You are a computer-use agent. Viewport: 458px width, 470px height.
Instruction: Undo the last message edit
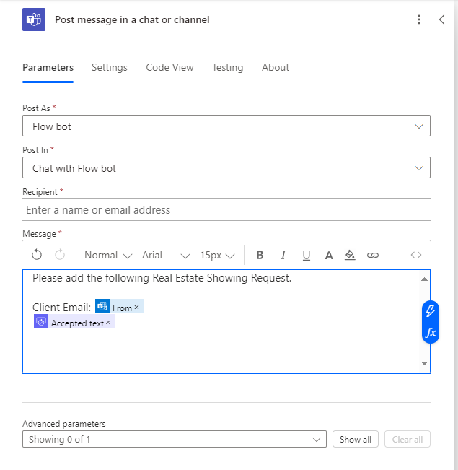pos(37,255)
